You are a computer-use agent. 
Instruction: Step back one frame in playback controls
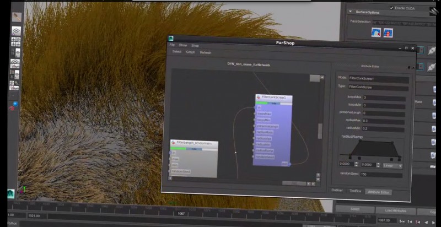coord(410,222)
